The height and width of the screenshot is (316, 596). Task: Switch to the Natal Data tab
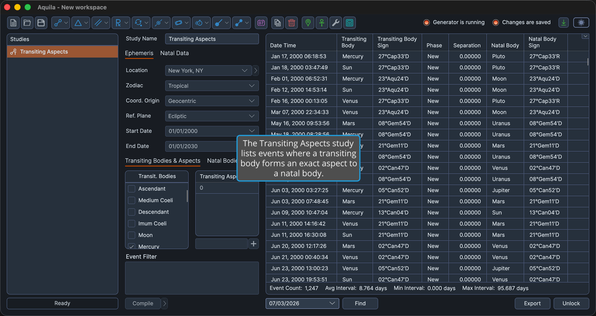(x=175, y=53)
